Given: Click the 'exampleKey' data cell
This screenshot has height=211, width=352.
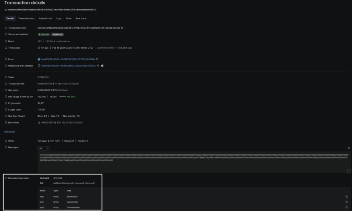Looking at the screenshot, I should point(72,197).
